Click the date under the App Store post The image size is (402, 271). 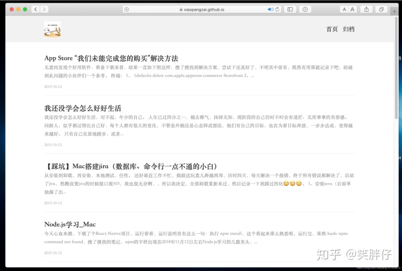[x=53, y=87]
